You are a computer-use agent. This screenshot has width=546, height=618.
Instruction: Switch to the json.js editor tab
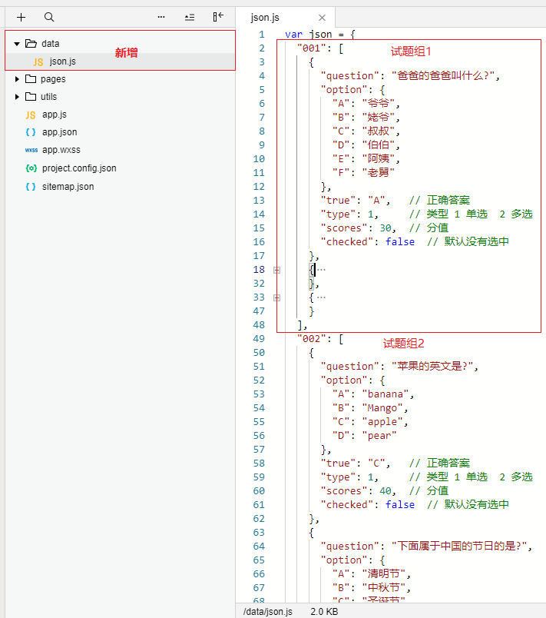265,18
